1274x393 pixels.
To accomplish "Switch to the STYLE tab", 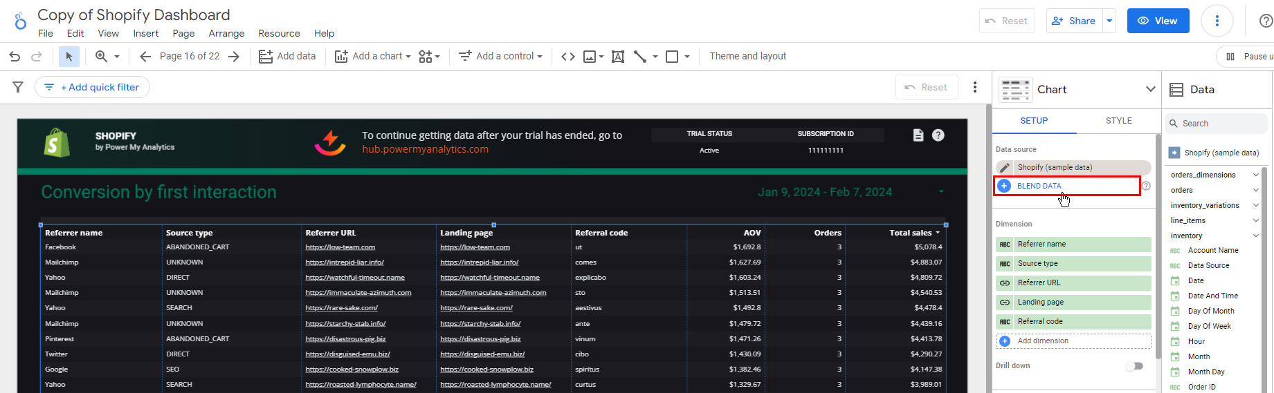I will (x=1118, y=121).
